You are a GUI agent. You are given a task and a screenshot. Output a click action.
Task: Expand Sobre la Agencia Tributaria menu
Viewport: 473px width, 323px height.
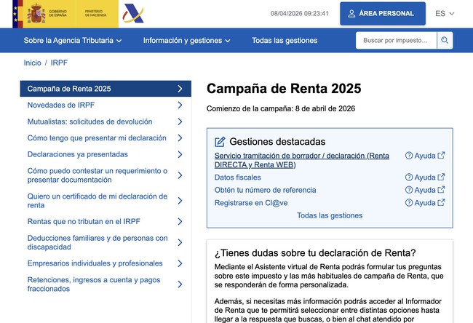(73, 41)
